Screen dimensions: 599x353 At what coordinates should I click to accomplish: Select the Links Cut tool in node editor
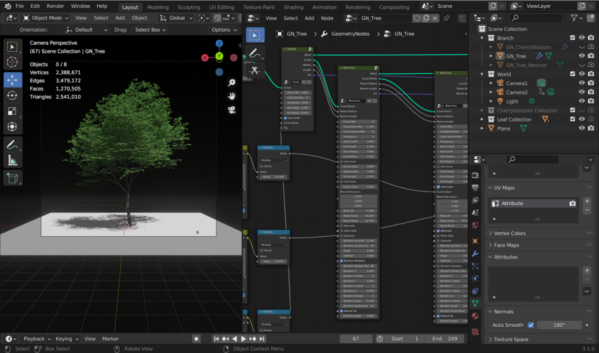[x=255, y=70]
